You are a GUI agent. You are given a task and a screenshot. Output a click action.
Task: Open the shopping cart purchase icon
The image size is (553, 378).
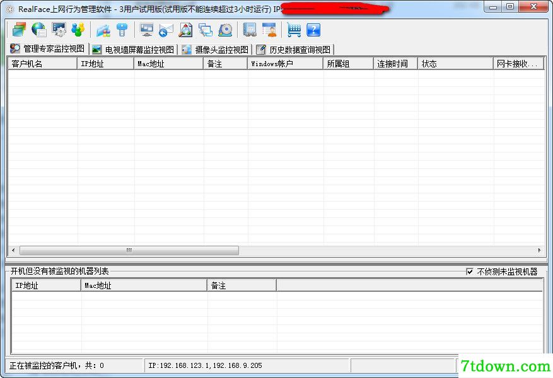coord(294,30)
